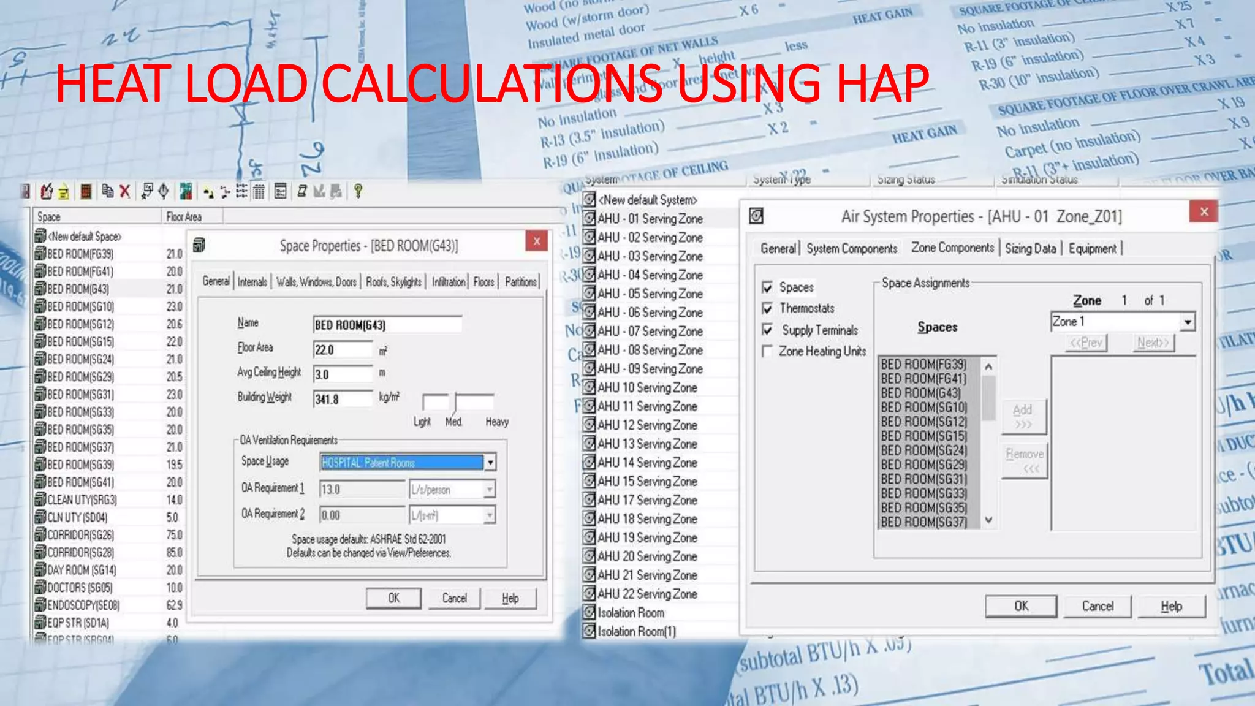Screen dimensions: 1255x706
Task: Uncheck the Thermostats checkbox
Action: pos(767,309)
